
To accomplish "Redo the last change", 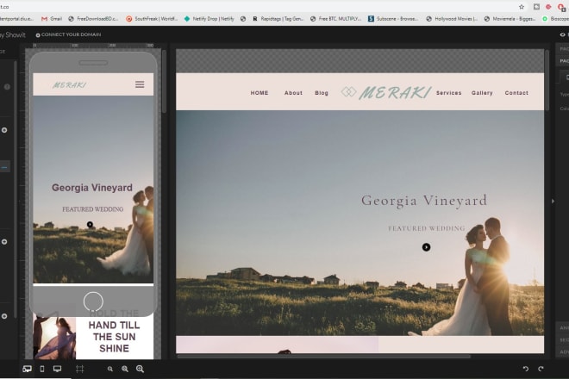I will (x=541, y=369).
